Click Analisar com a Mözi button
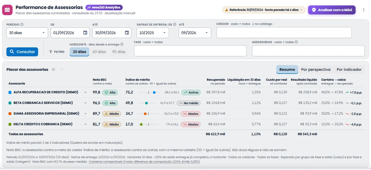Image resolution: width=371 pixels, height=170 pixels. coord(332,10)
